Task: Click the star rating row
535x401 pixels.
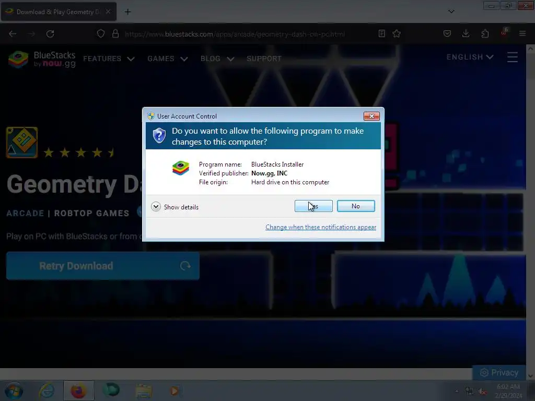Action: click(79, 152)
